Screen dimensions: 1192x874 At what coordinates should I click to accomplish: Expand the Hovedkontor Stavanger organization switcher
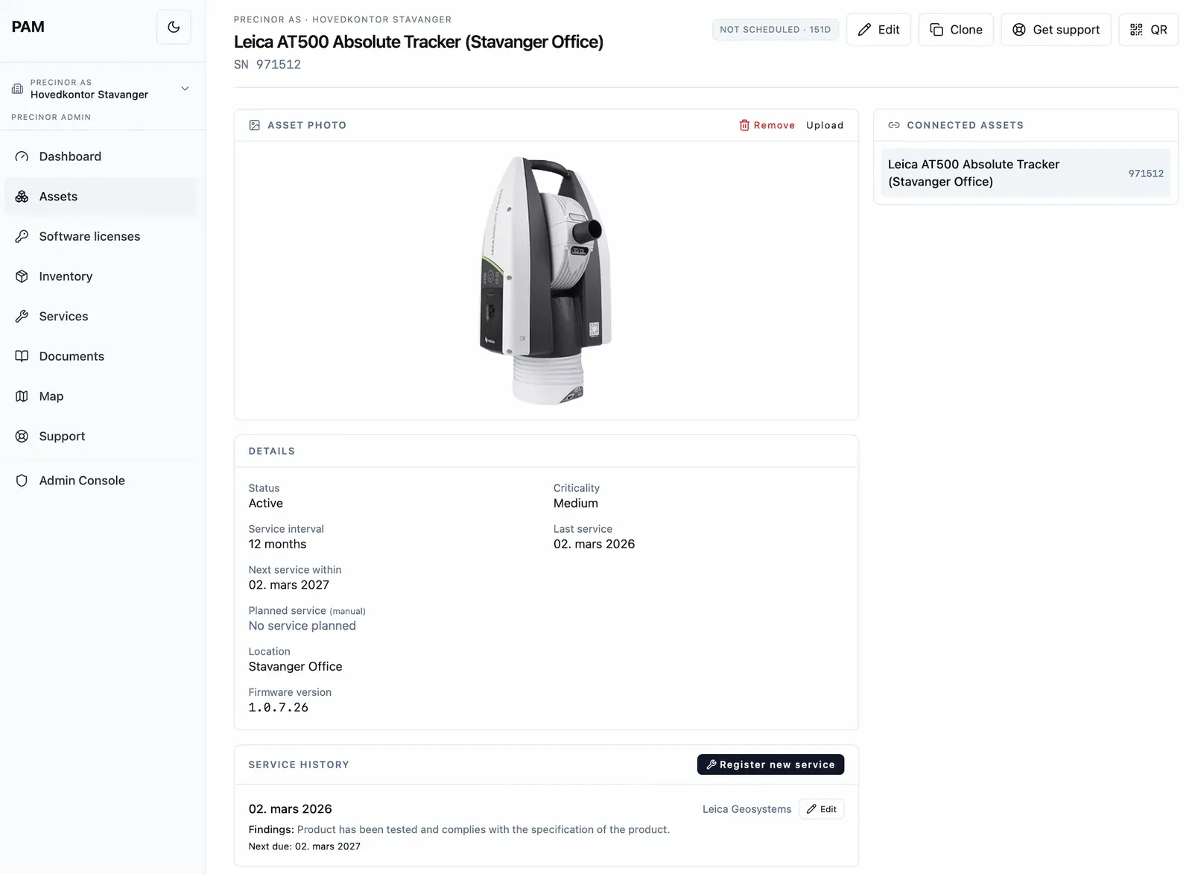click(102, 89)
